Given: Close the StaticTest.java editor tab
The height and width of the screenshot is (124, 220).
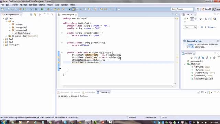Looking at the screenshot, I should click(76, 14).
